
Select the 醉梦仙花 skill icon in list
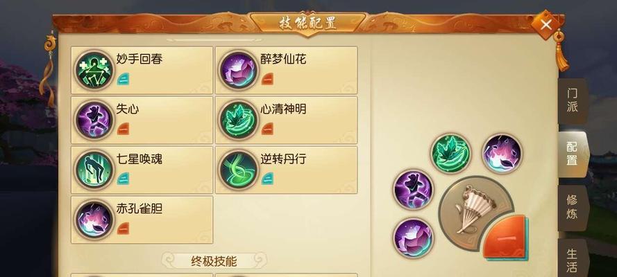click(238, 70)
